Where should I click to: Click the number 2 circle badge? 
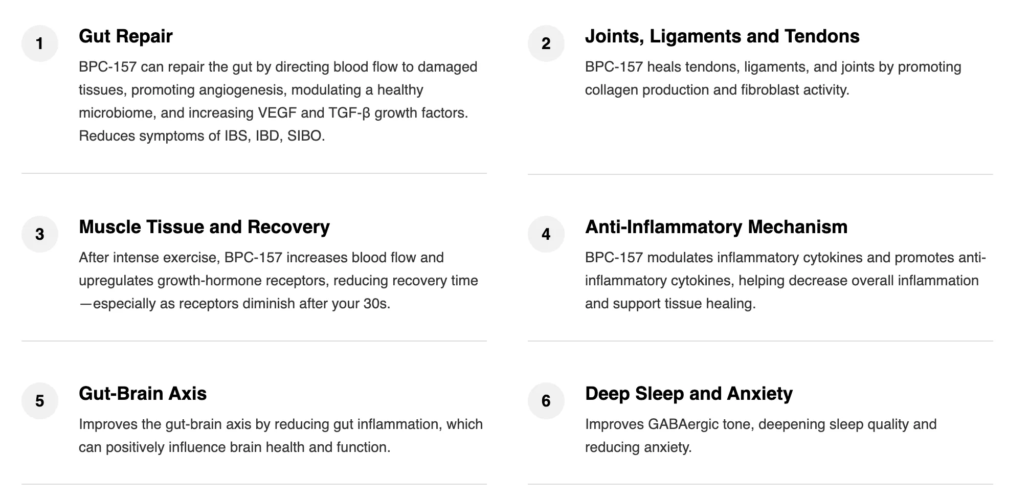point(546,43)
